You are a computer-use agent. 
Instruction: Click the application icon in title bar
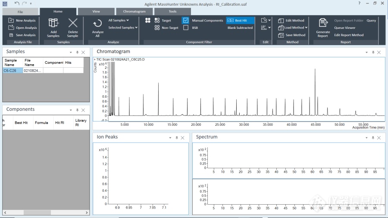coord(5,4)
